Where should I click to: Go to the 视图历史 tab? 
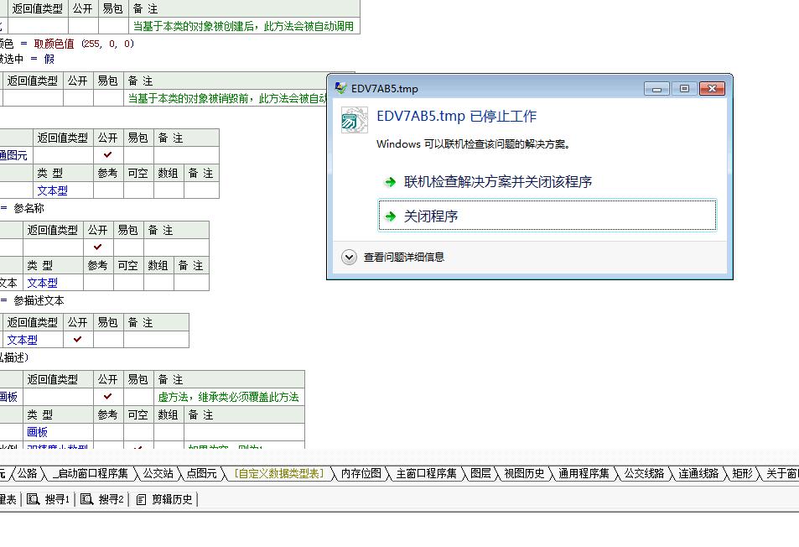(x=524, y=473)
